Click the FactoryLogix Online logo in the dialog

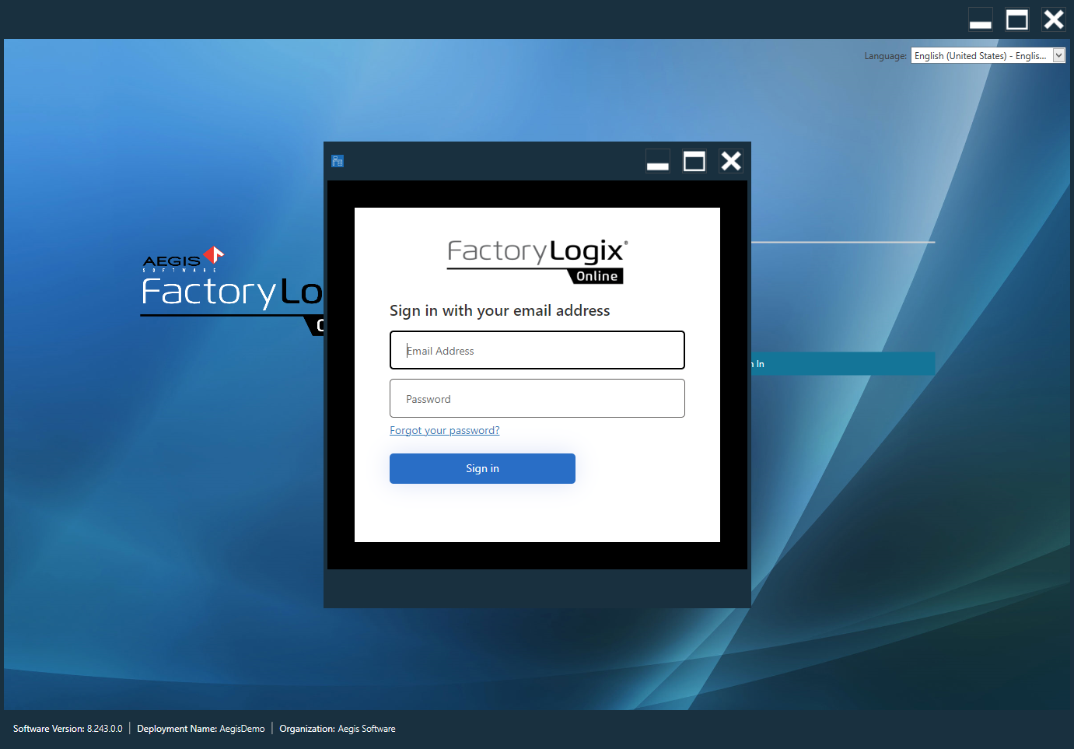click(x=537, y=261)
